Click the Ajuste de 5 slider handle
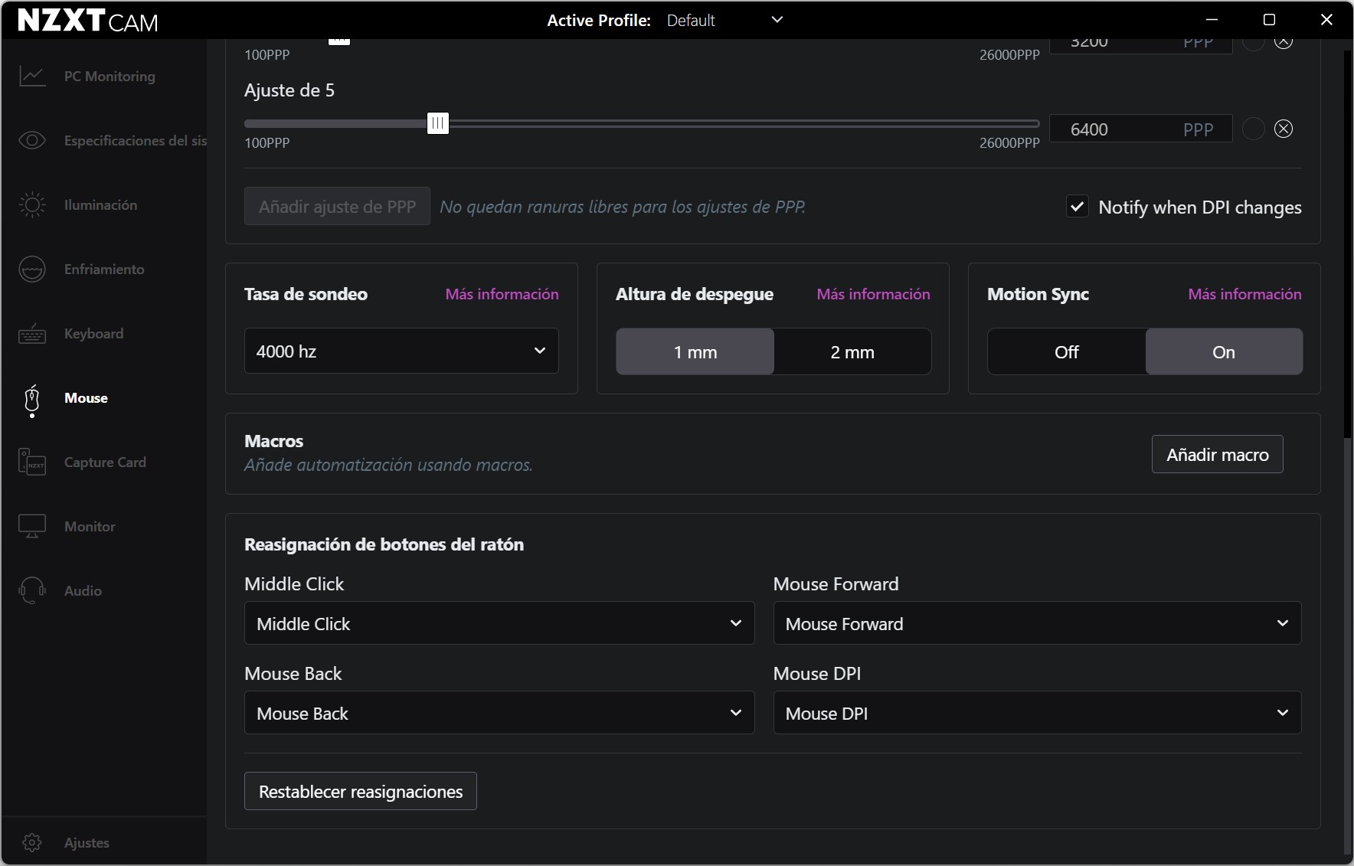The height and width of the screenshot is (866, 1354). click(x=437, y=123)
